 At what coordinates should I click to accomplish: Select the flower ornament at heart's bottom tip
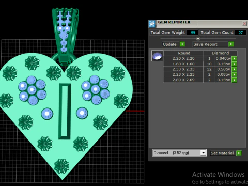pos(61,166)
